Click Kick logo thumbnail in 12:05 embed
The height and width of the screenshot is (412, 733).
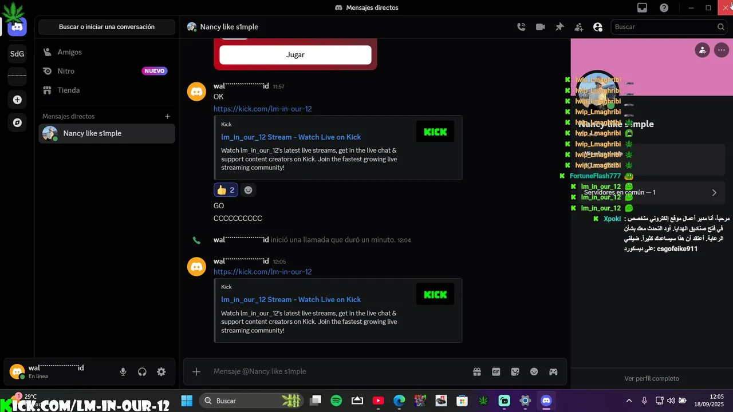point(435,294)
